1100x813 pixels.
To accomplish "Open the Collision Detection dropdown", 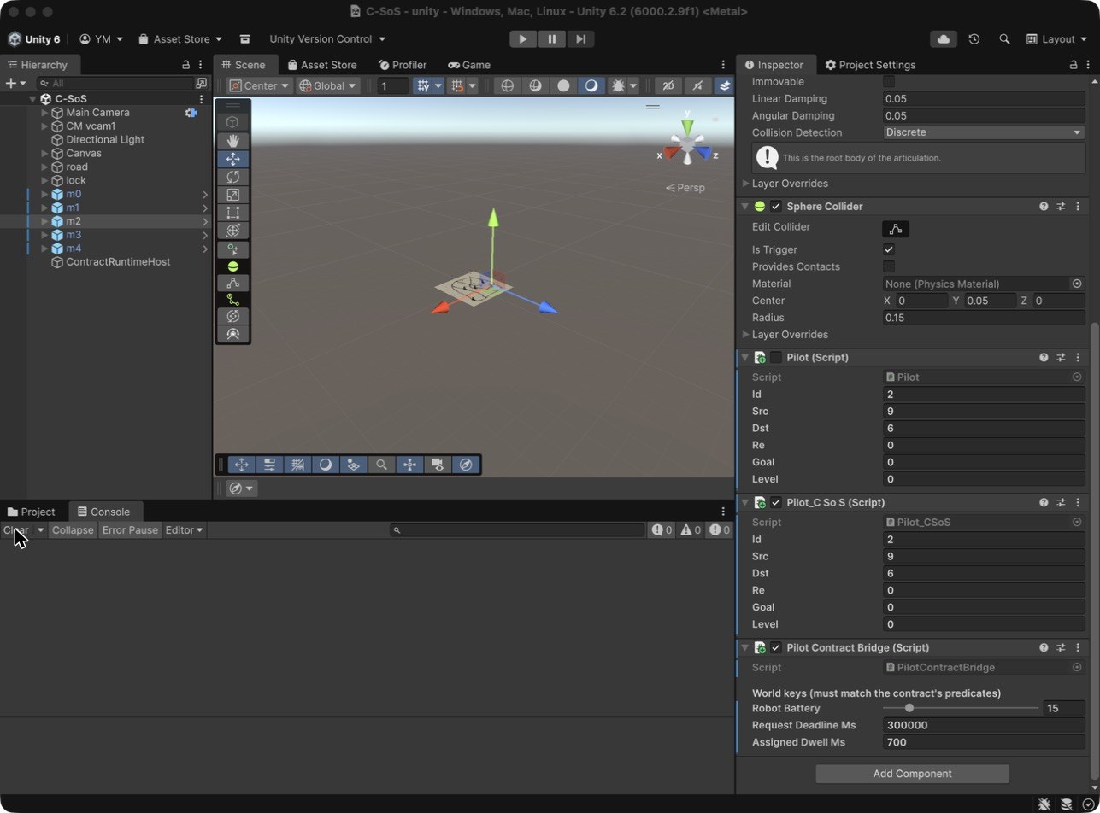I will click(984, 132).
